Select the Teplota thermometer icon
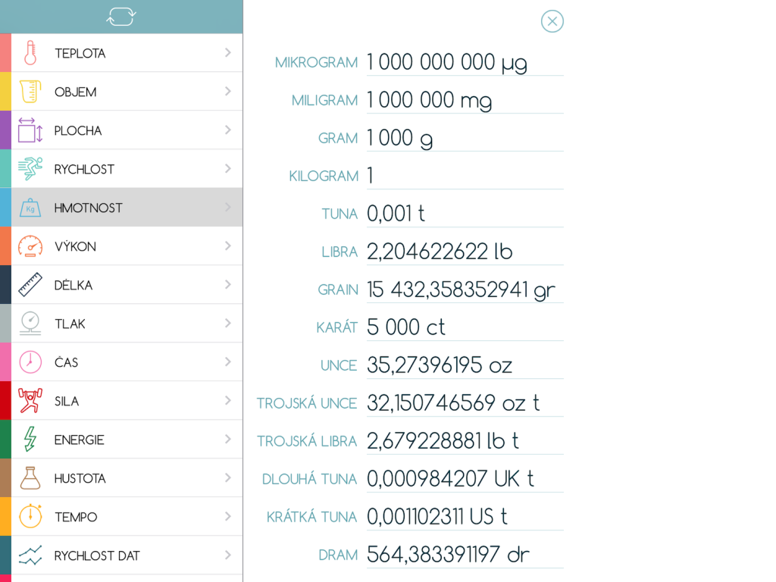Image resolution: width=776 pixels, height=582 pixels. click(30, 53)
